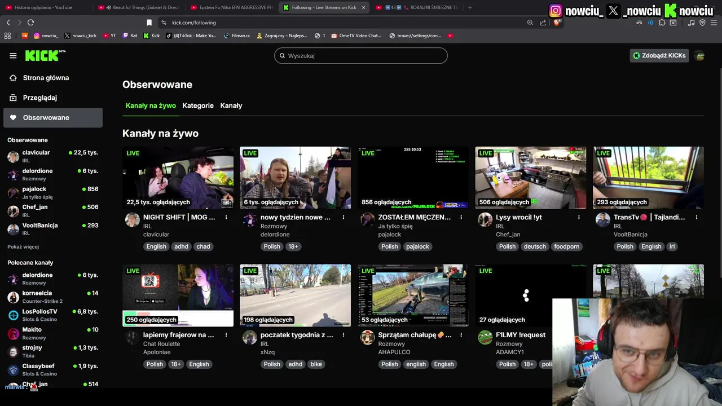Click the zoom magnifier icon in address bar
Viewport: 722px width, 406px height.
530,23
